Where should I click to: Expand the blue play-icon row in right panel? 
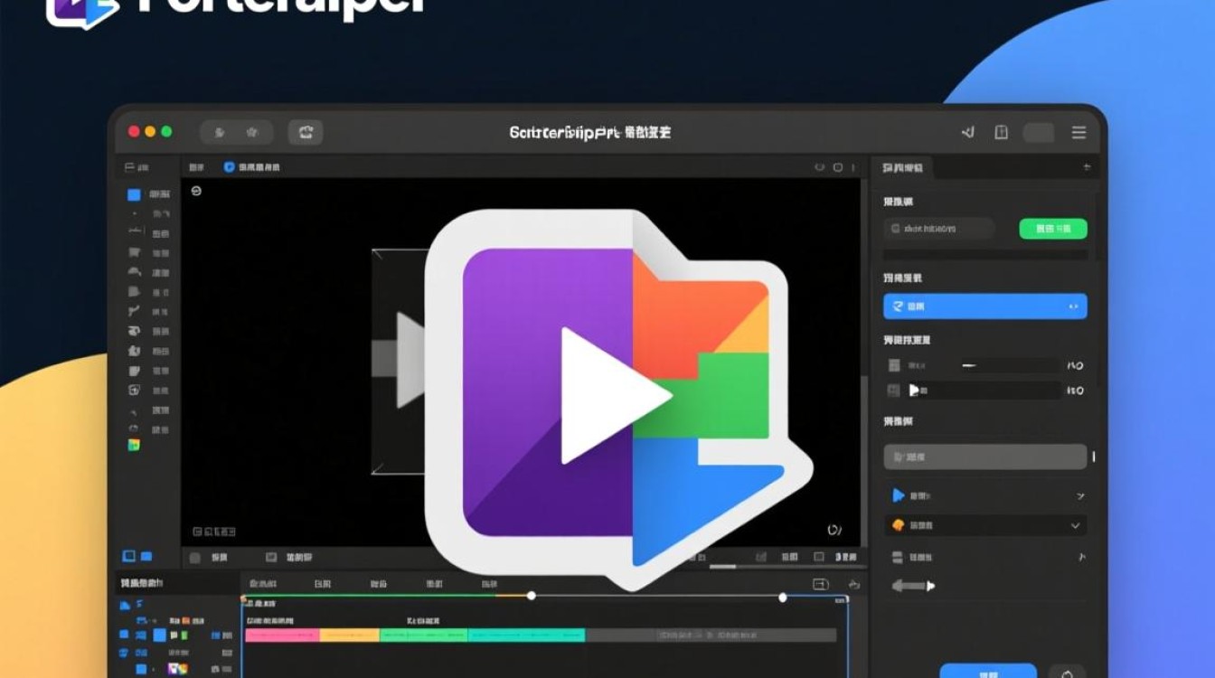(x=984, y=495)
